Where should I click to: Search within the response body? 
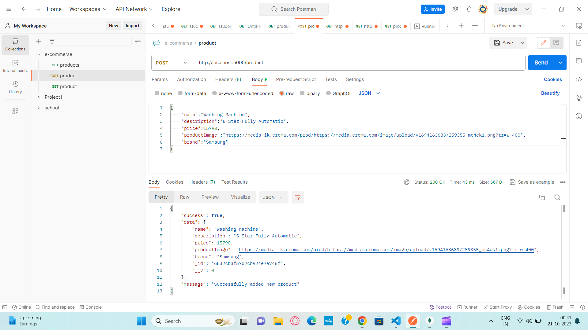coord(557,197)
